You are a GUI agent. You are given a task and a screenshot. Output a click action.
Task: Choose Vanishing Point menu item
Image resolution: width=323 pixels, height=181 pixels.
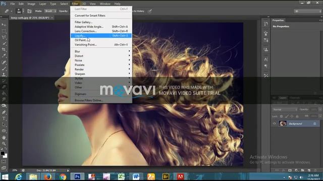tap(101, 45)
